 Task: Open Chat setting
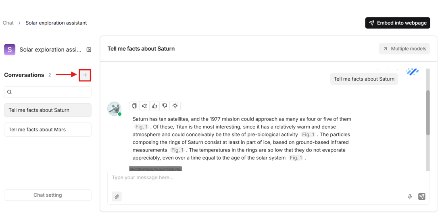pyautogui.click(x=48, y=195)
